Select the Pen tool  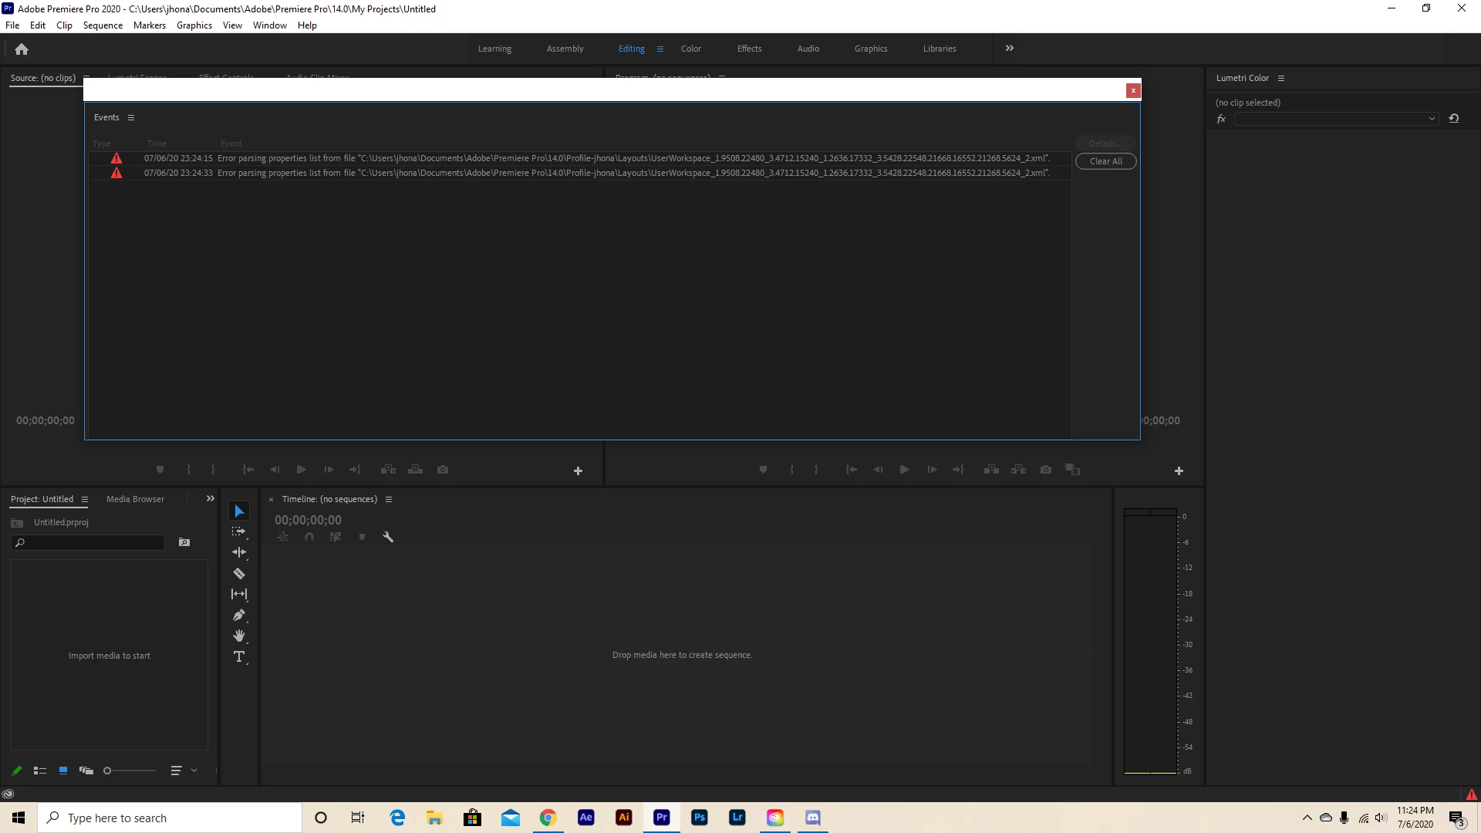coord(239,615)
